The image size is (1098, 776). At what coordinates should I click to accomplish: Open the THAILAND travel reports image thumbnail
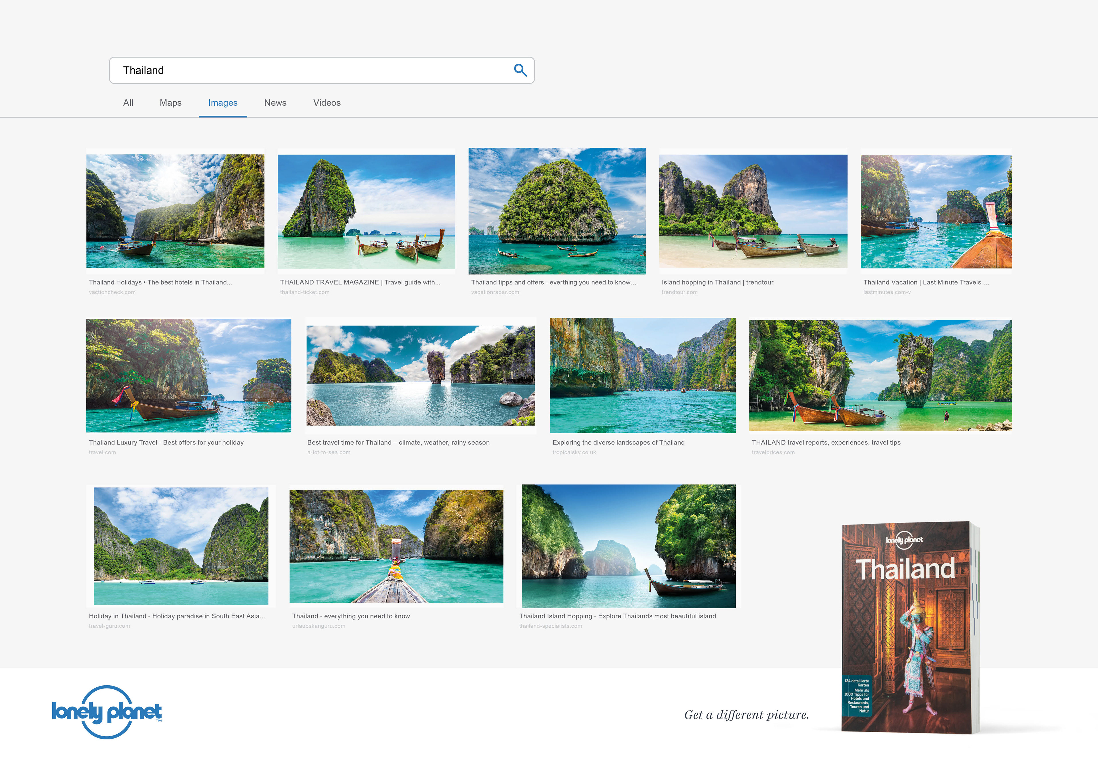pos(880,375)
